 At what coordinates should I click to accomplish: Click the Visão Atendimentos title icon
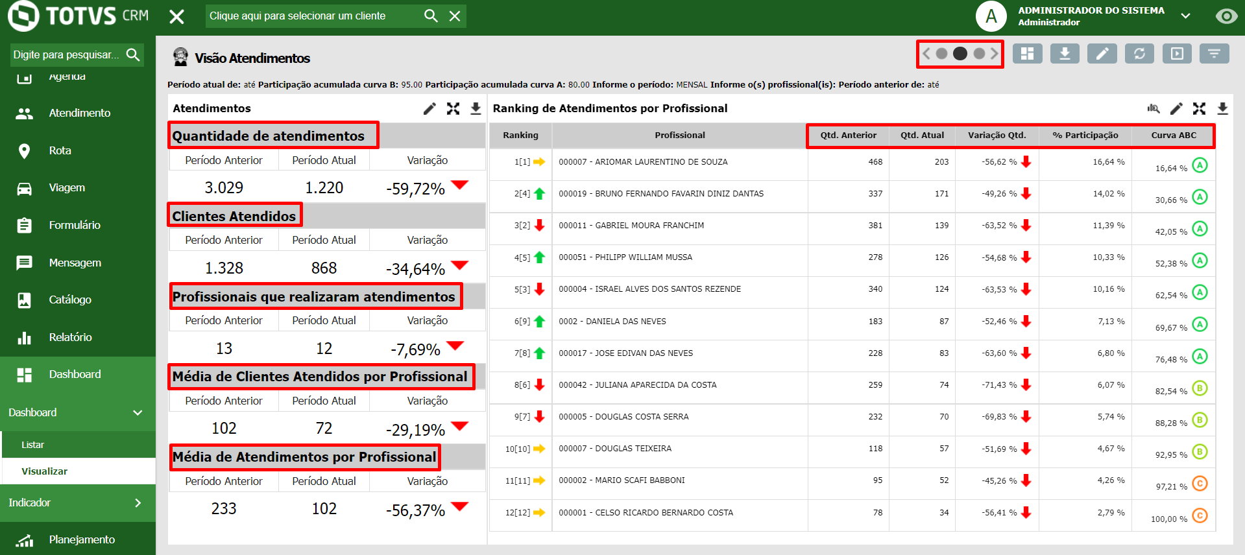point(180,57)
